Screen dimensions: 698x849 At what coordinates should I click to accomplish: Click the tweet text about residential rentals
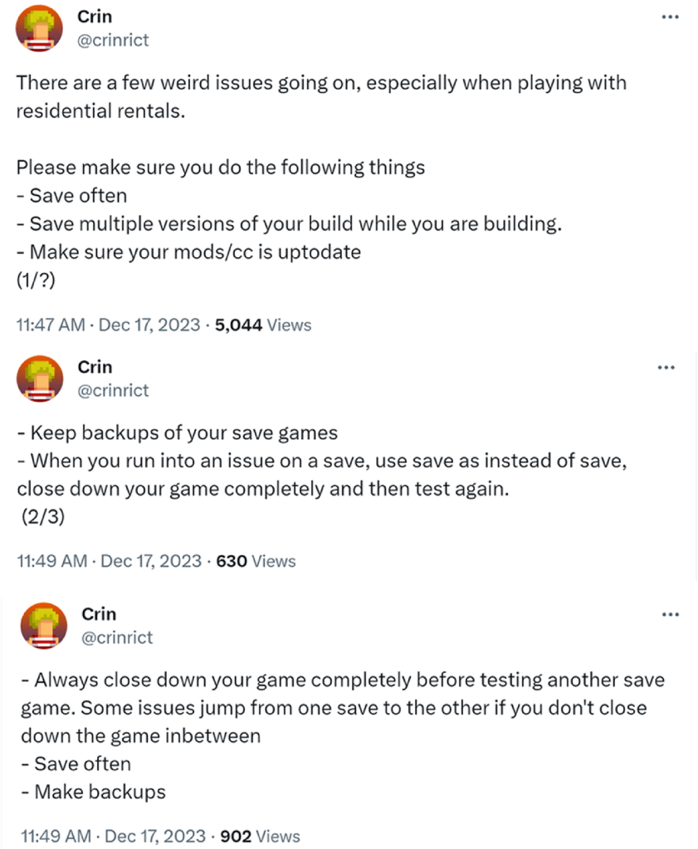pyautogui.click(x=320, y=96)
